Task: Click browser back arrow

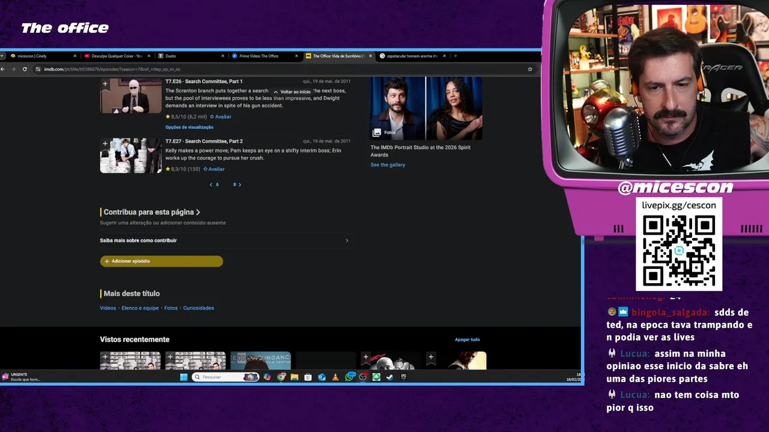Action: pos(2,69)
